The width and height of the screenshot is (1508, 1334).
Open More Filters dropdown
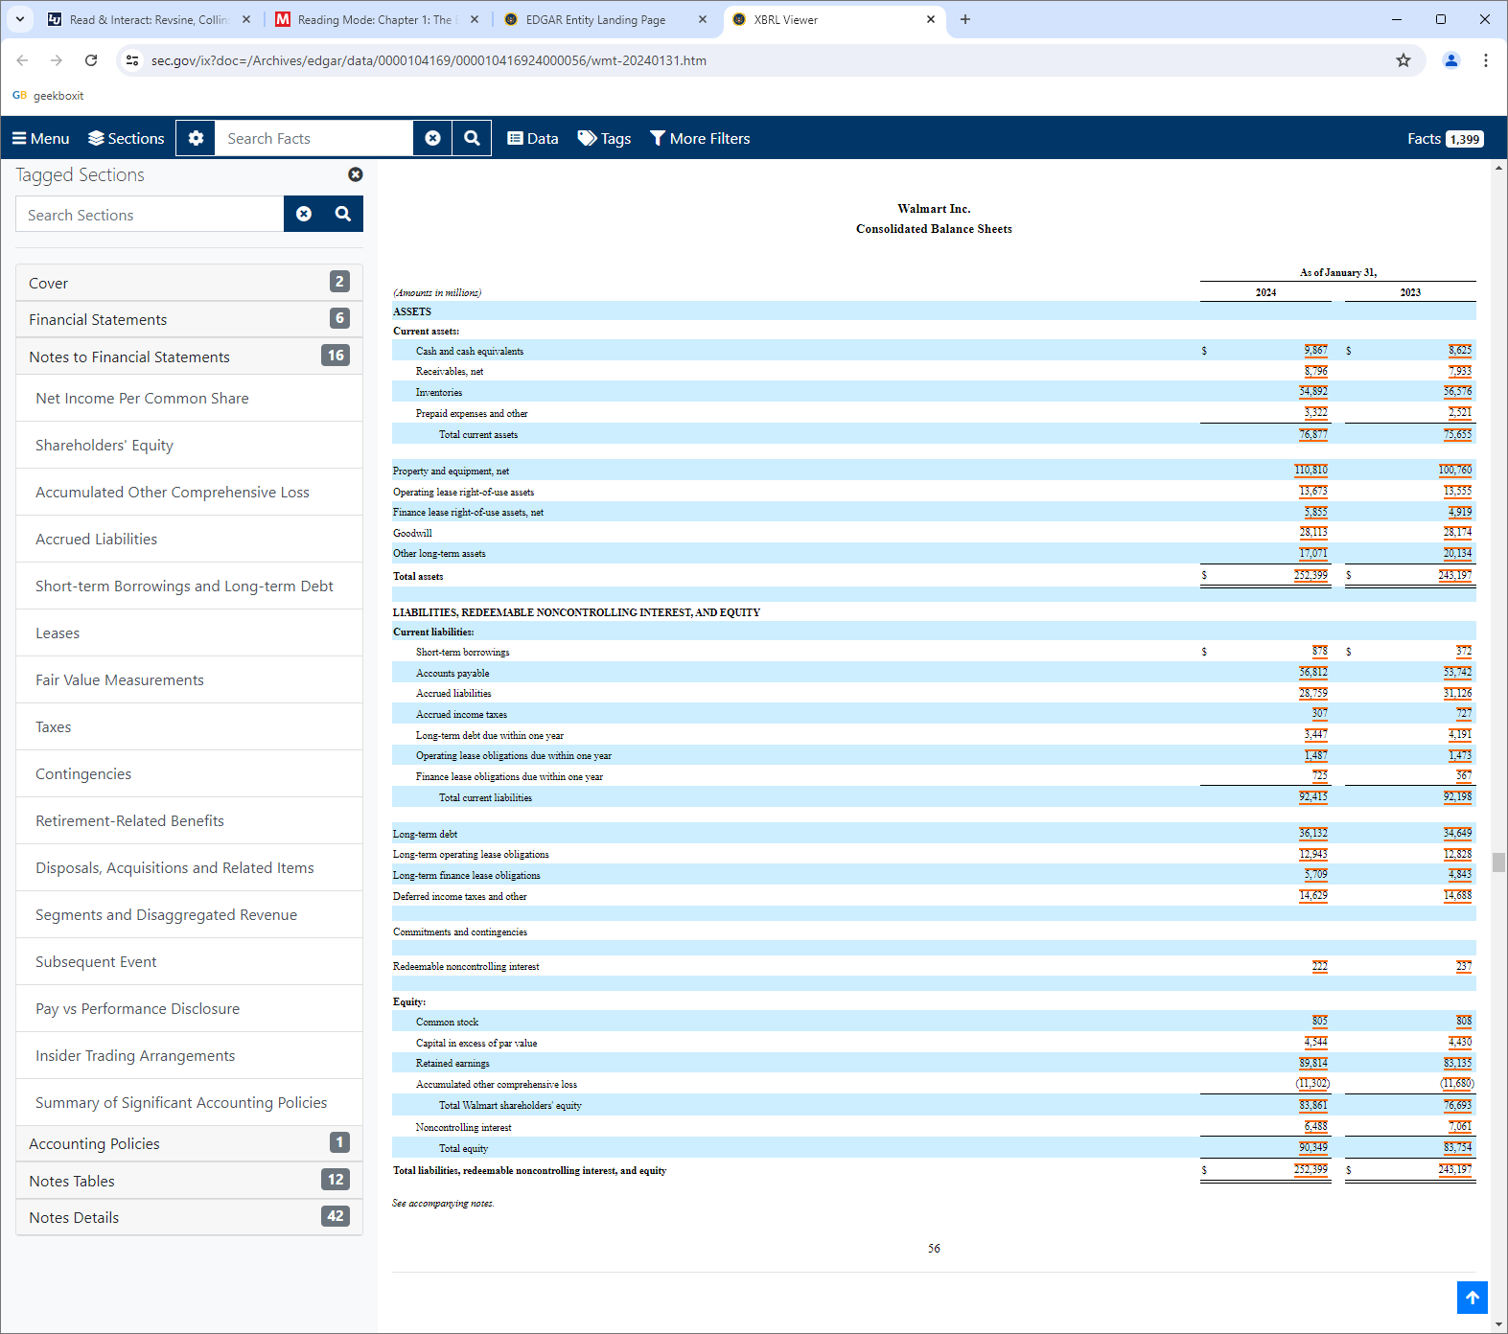[x=700, y=138]
